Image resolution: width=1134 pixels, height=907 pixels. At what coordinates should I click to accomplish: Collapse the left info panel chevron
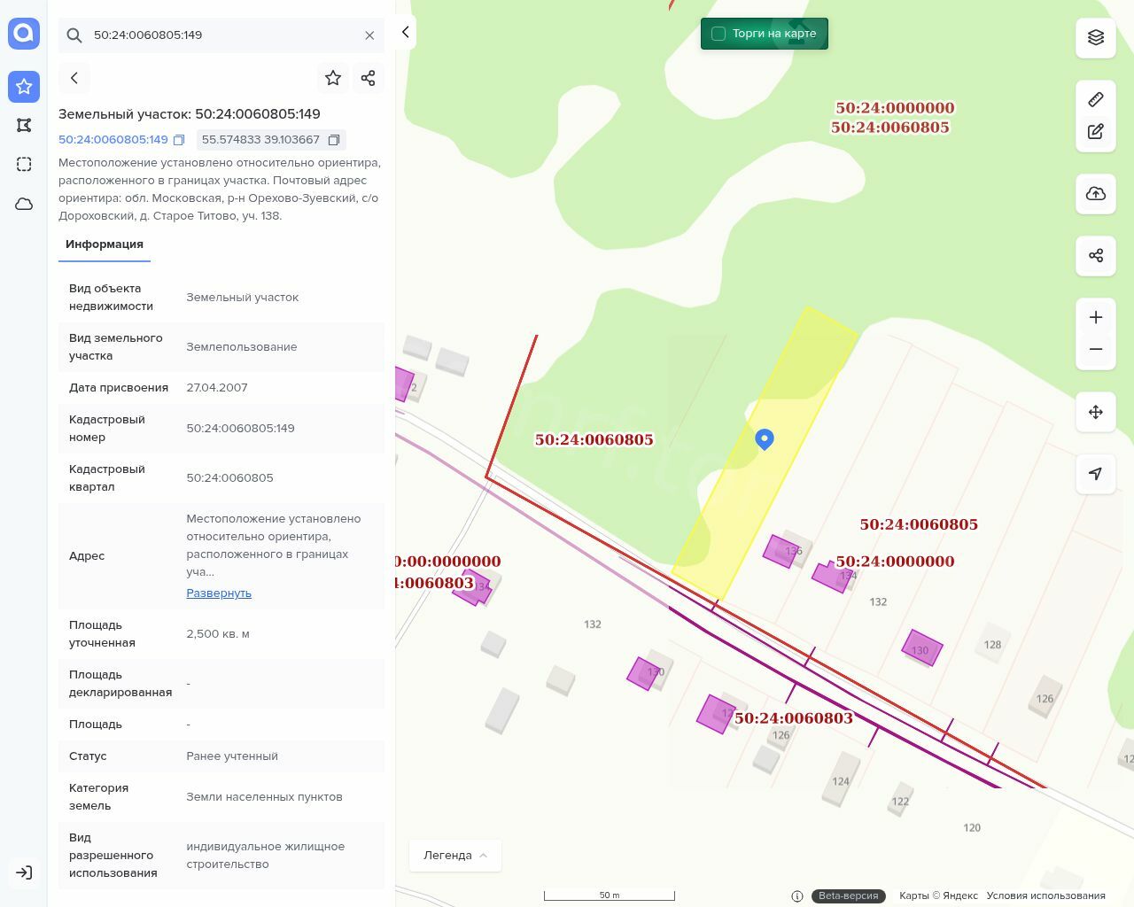pyautogui.click(x=405, y=32)
